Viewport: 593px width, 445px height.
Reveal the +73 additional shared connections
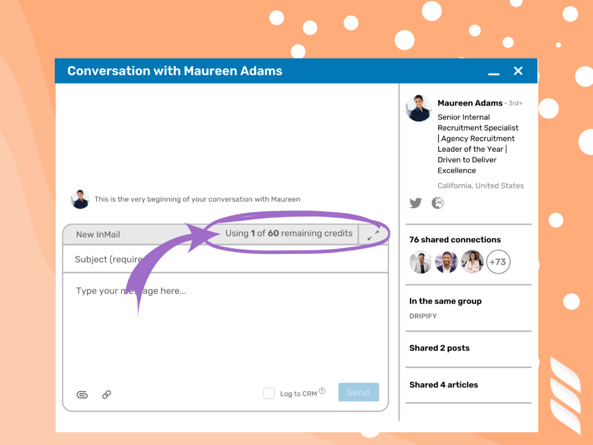pos(498,262)
